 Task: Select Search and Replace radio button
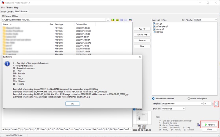(x=197, y=99)
